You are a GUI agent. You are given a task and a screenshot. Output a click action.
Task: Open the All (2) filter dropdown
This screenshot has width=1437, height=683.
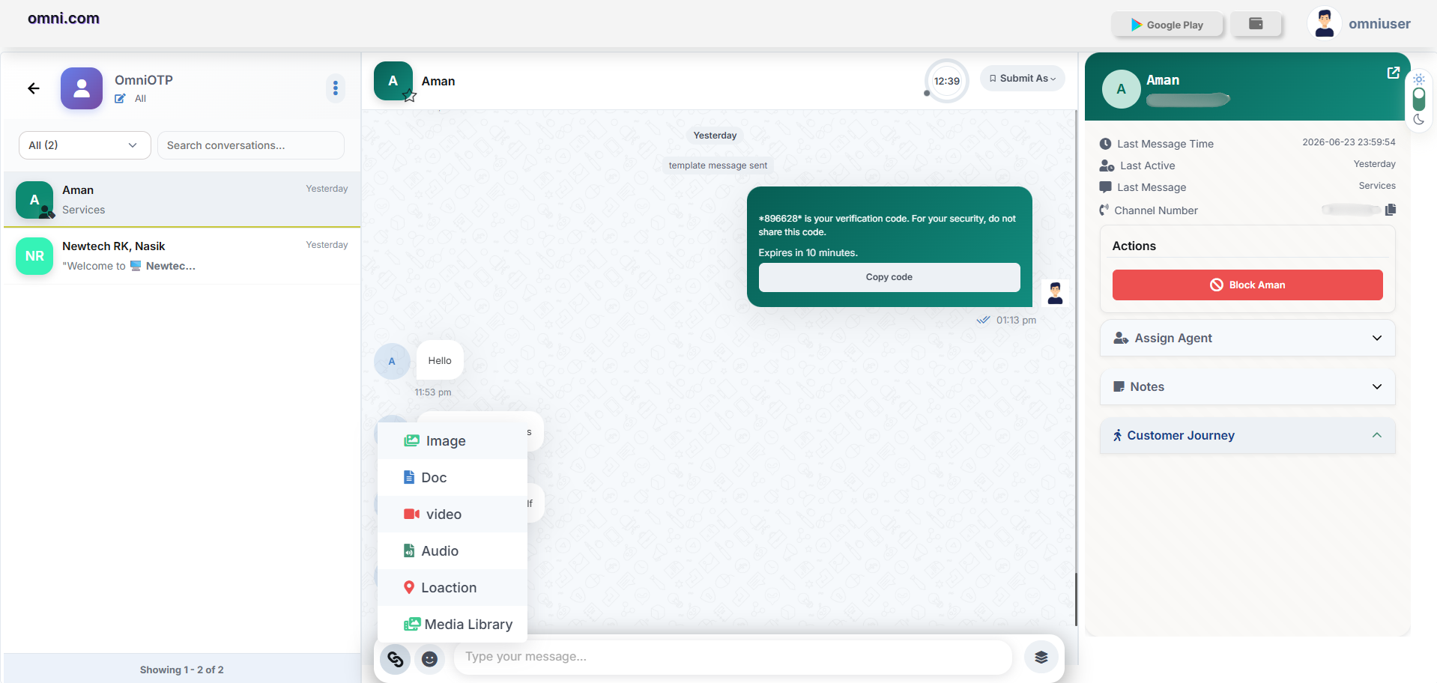point(85,145)
